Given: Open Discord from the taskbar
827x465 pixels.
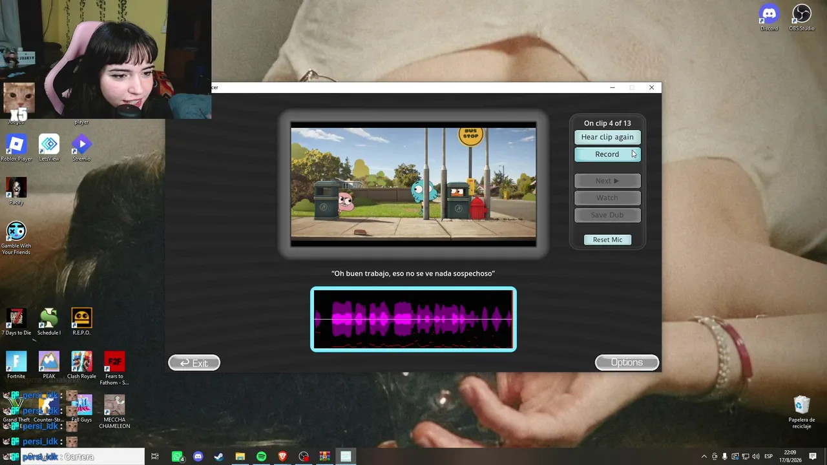Looking at the screenshot, I should pyautogui.click(x=198, y=457).
